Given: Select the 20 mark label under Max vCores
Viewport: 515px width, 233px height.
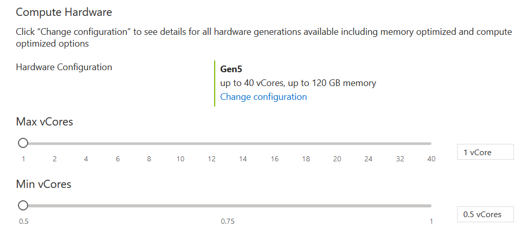Looking at the screenshot, I should coord(337,159).
